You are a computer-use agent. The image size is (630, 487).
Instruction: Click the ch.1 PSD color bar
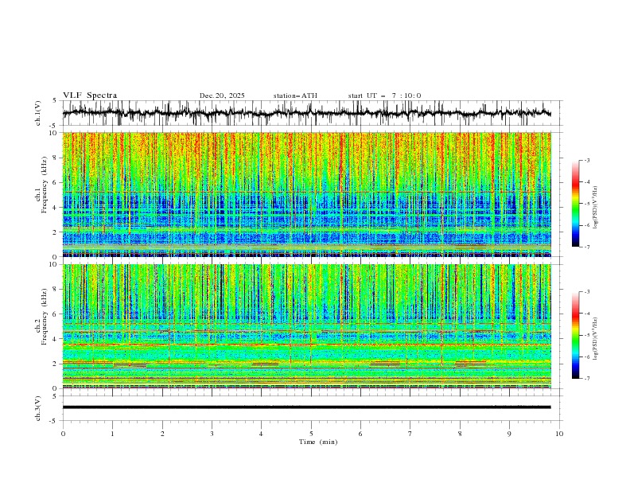point(575,204)
